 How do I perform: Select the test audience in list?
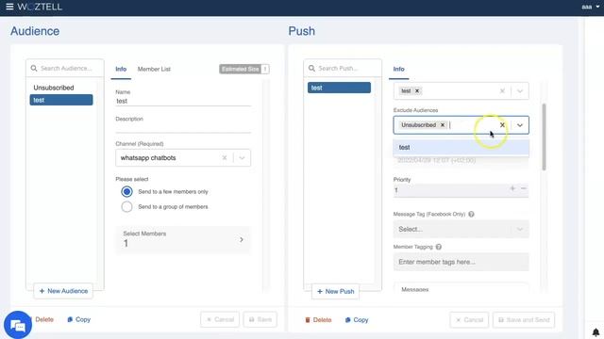tap(61, 100)
